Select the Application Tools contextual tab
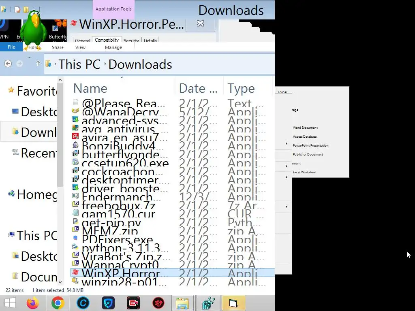This screenshot has width=415, height=311. (x=113, y=9)
